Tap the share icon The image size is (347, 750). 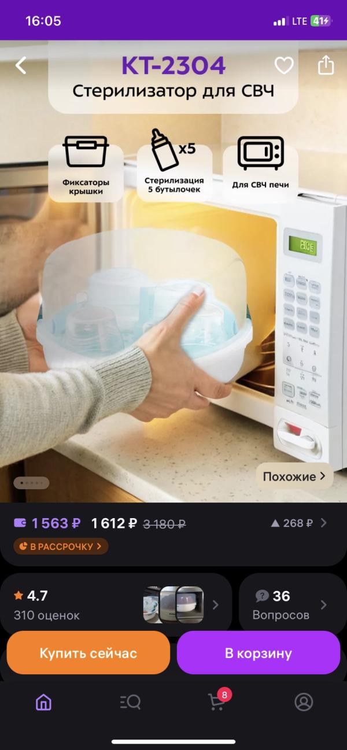click(326, 65)
